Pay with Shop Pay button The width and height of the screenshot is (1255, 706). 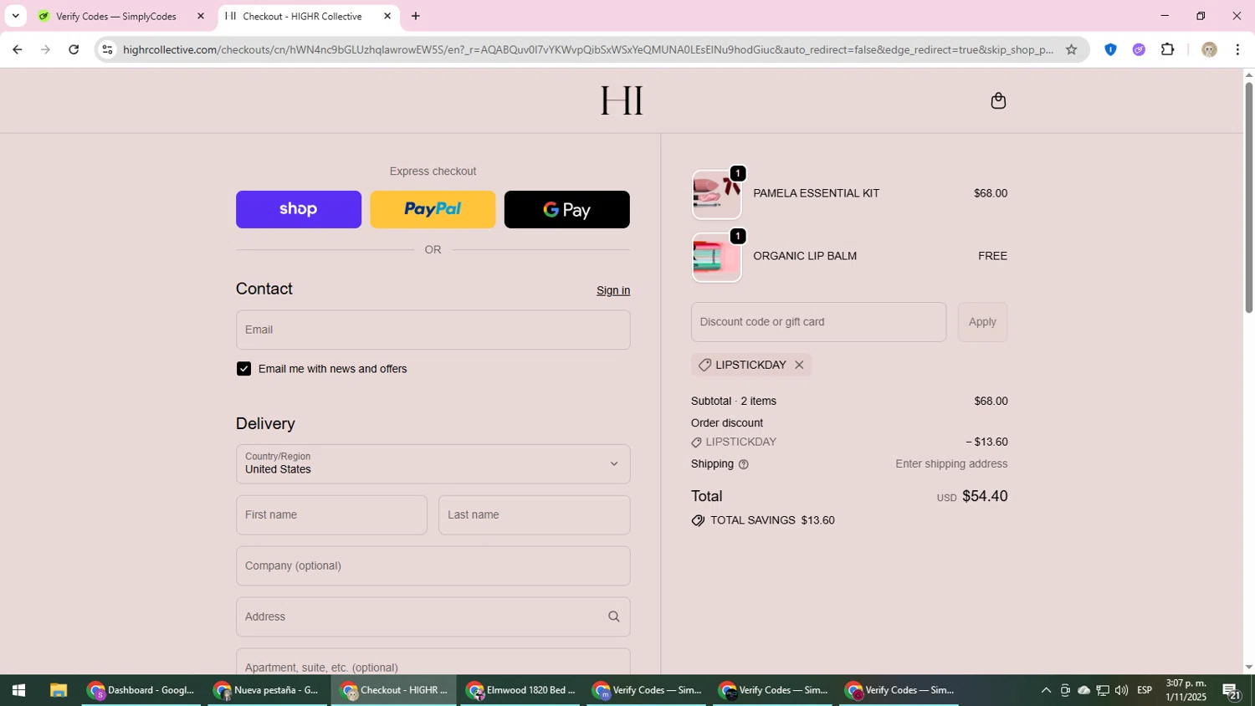click(299, 209)
